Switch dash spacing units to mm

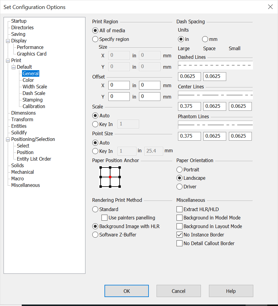pos(205,39)
